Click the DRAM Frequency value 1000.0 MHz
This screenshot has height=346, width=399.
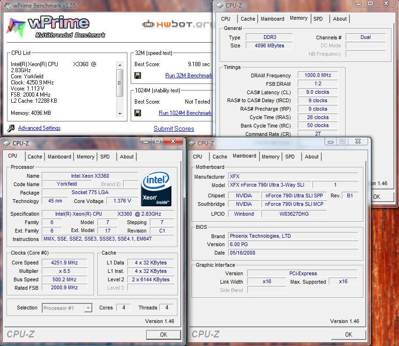tap(318, 75)
